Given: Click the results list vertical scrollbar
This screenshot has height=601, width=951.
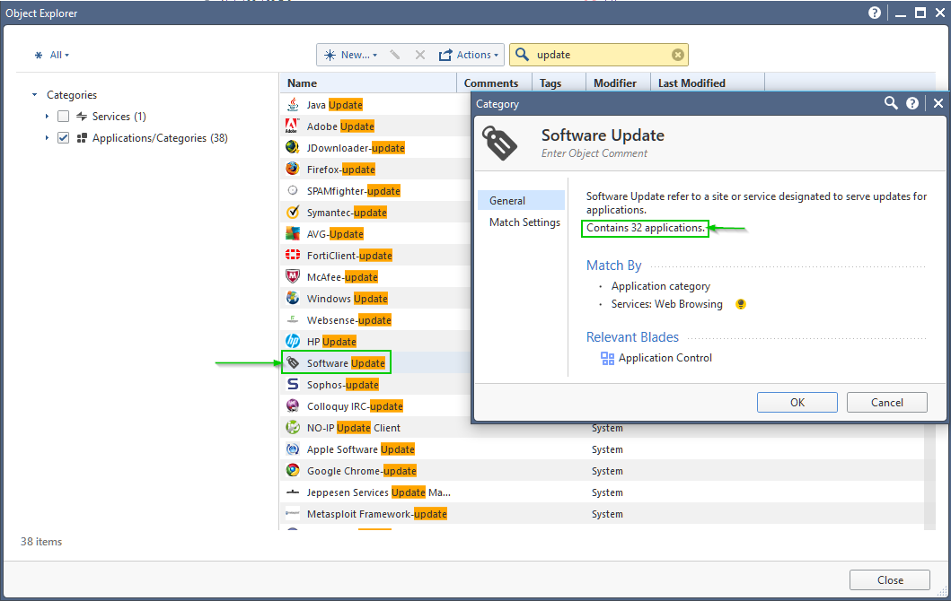Looking at the screenshot, I should 929,475.
